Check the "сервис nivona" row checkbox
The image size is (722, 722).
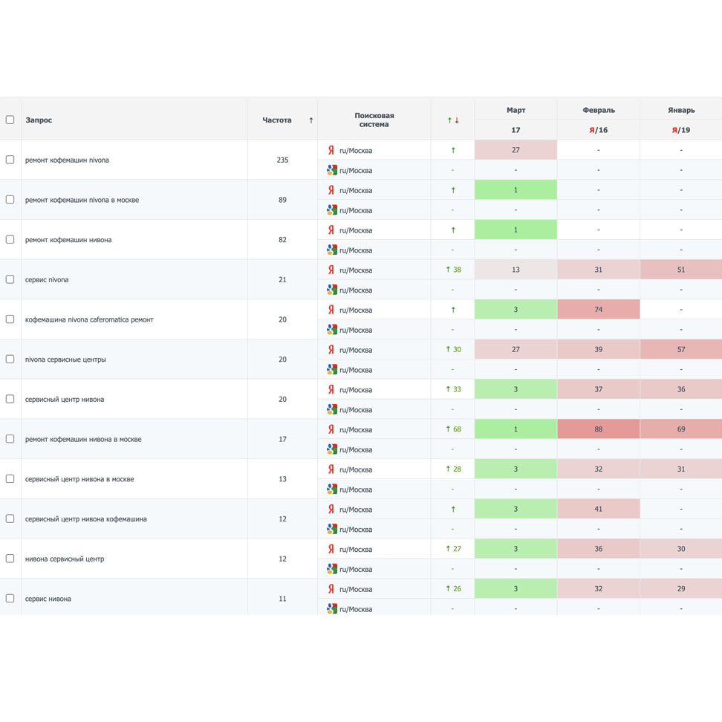[x=10, y=279]
